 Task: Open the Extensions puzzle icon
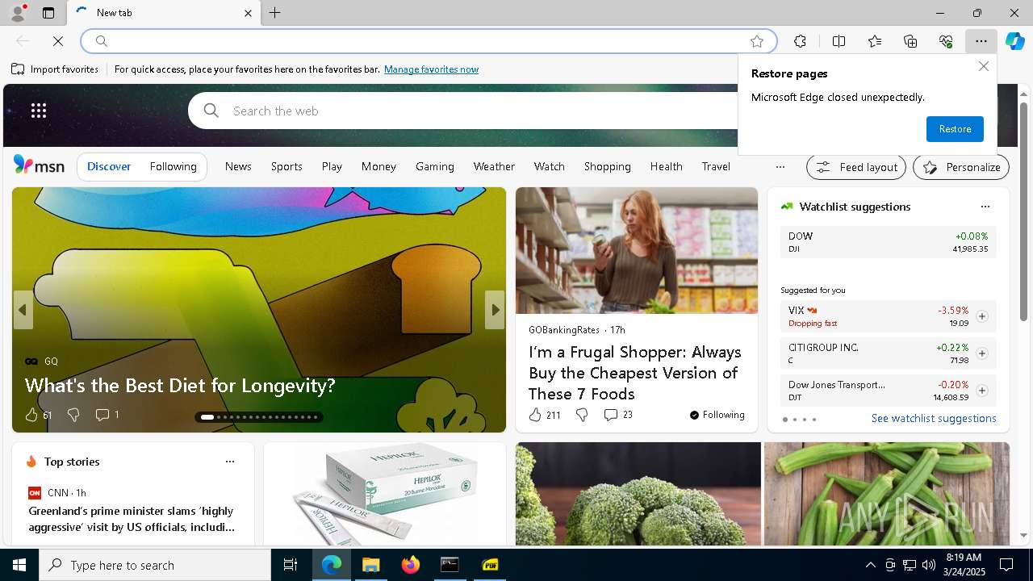[x=800, y=41]
